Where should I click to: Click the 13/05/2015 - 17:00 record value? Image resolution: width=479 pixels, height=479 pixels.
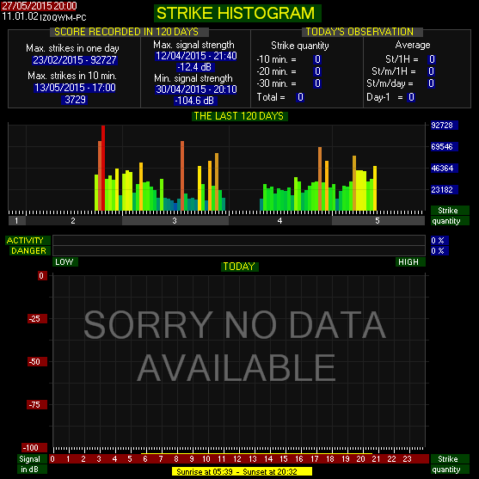click(75, 88)
